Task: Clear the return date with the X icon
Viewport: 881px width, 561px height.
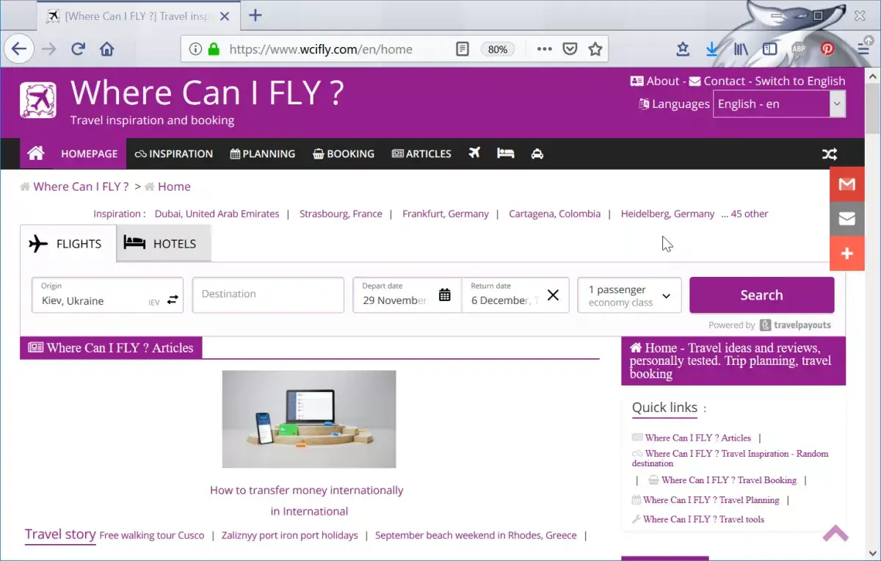Action: 553,294
